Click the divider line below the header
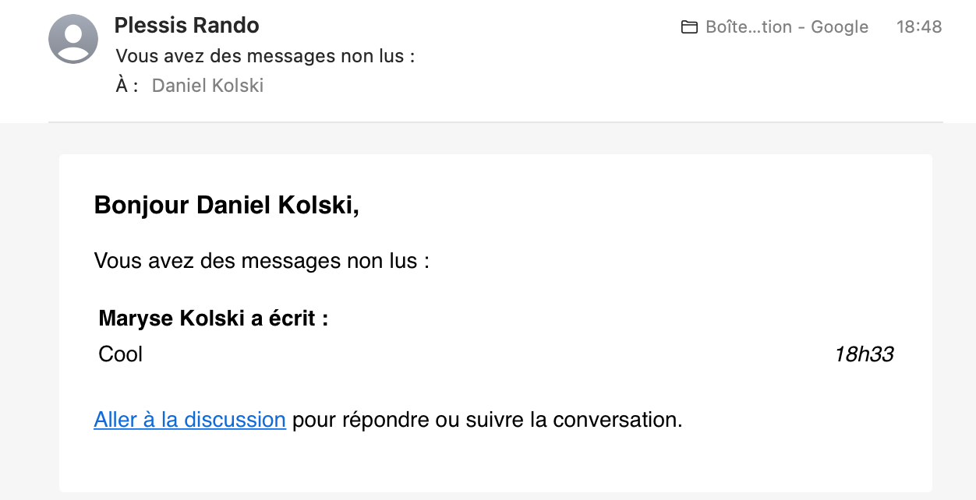This screenshot has height=500, width=976. pos(495,122)
